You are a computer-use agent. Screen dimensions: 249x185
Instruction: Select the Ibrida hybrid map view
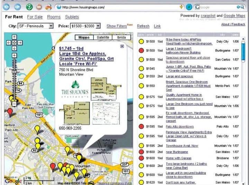pyautogui.click(x=121, y=37)
